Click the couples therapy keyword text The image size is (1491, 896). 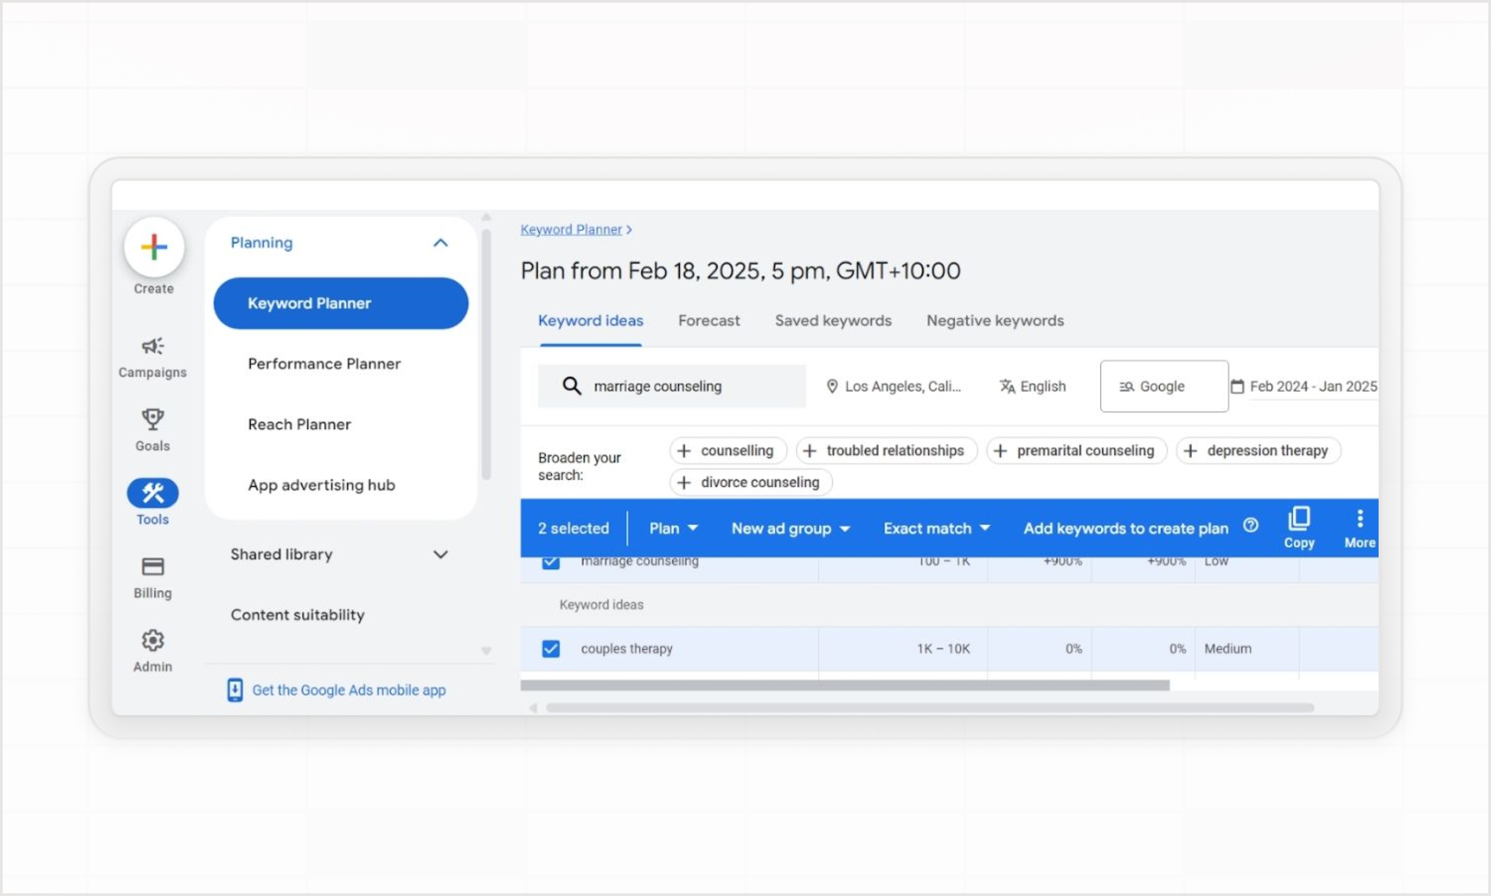point(627,648)
